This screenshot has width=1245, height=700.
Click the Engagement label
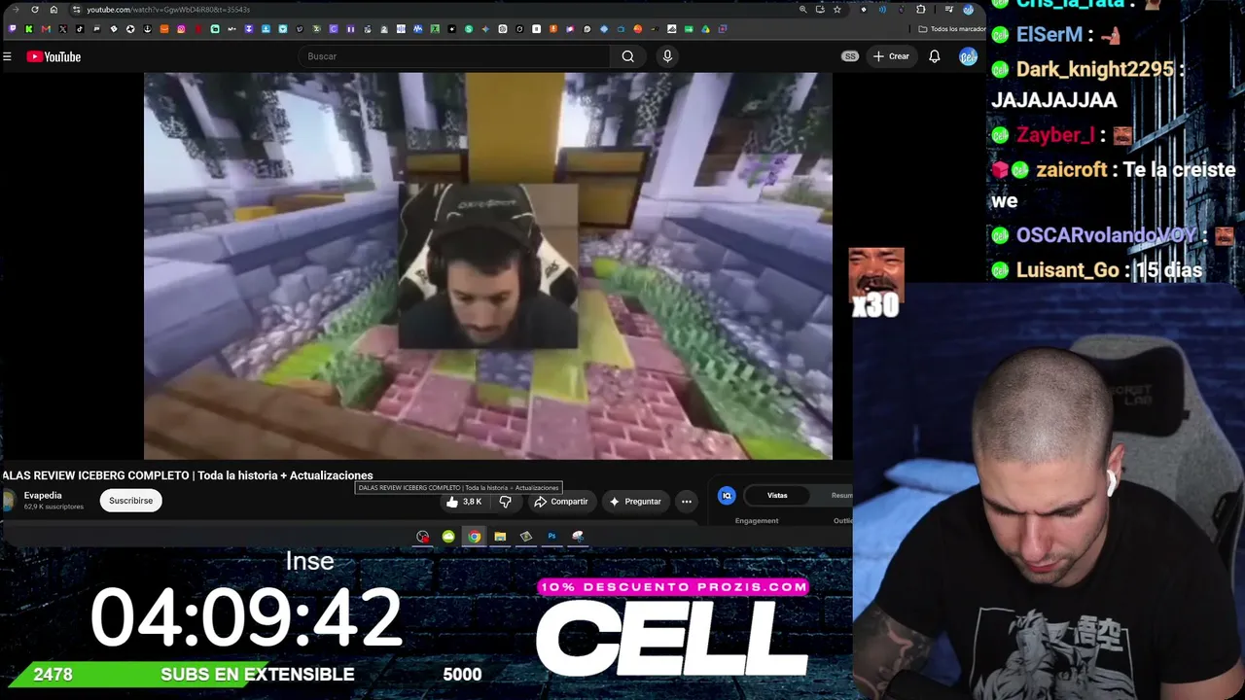click(x=757, y=521)
